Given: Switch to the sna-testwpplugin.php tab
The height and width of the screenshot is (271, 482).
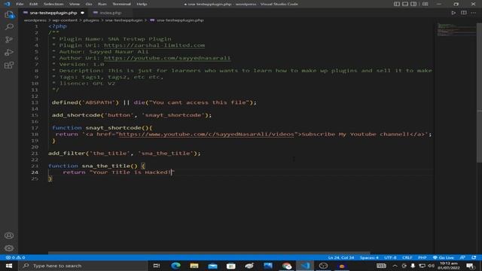Looking at the screenshot, I should click(53, 13).
